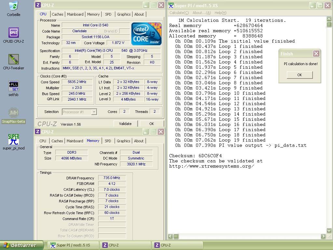Screen dimensions: 333x250
Task: Open Graphics tab in top CPU-Z
Action: [x=124, y=14]
